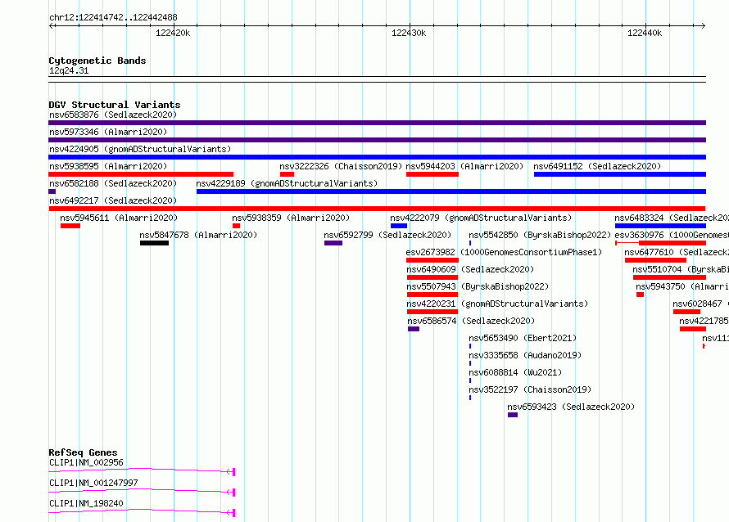Select the nsv6483324 variant label
Viewport: 729px width, 522px height.
coord(672,218)
